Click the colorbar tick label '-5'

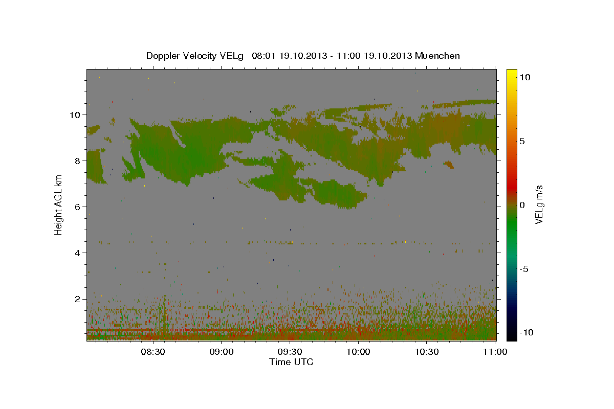click(525, 269)
